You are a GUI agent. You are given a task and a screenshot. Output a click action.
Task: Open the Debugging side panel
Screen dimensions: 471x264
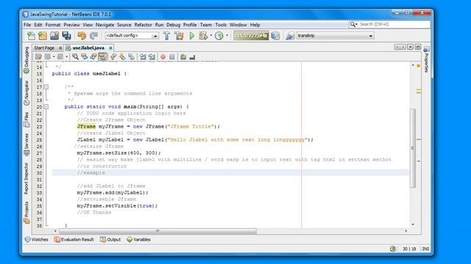26,60
